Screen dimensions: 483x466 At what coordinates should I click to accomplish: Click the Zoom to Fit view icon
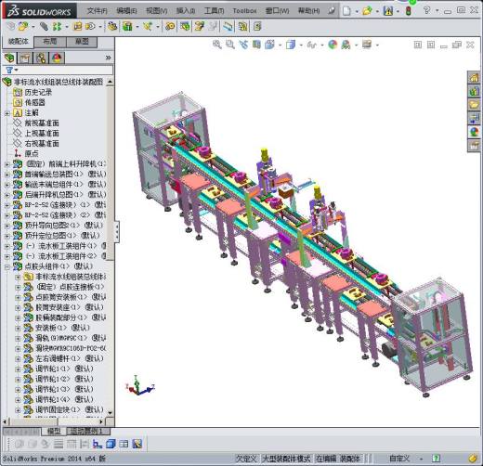pos(216,45)
